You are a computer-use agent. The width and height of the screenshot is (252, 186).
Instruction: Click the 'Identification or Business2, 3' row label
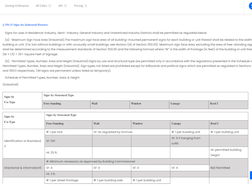click(24, 143)
